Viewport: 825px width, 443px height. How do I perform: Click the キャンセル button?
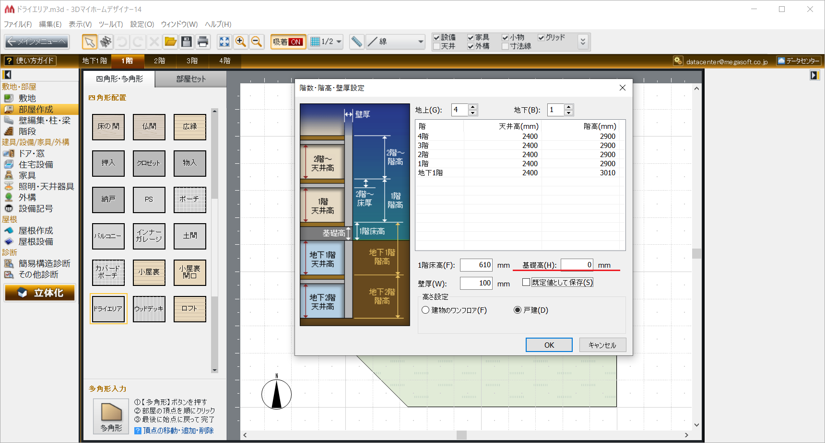point(602,345)
